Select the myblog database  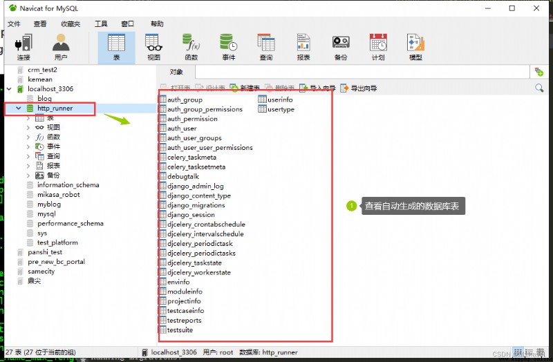pyautogui.click(x=49, y=204)
